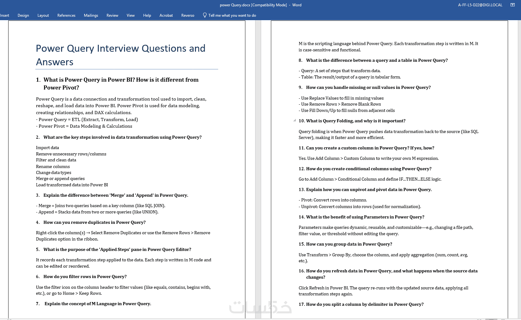The image size is (521, 320).
Task: Go to the Mailings tab
Action: click(x=91, y=15)
